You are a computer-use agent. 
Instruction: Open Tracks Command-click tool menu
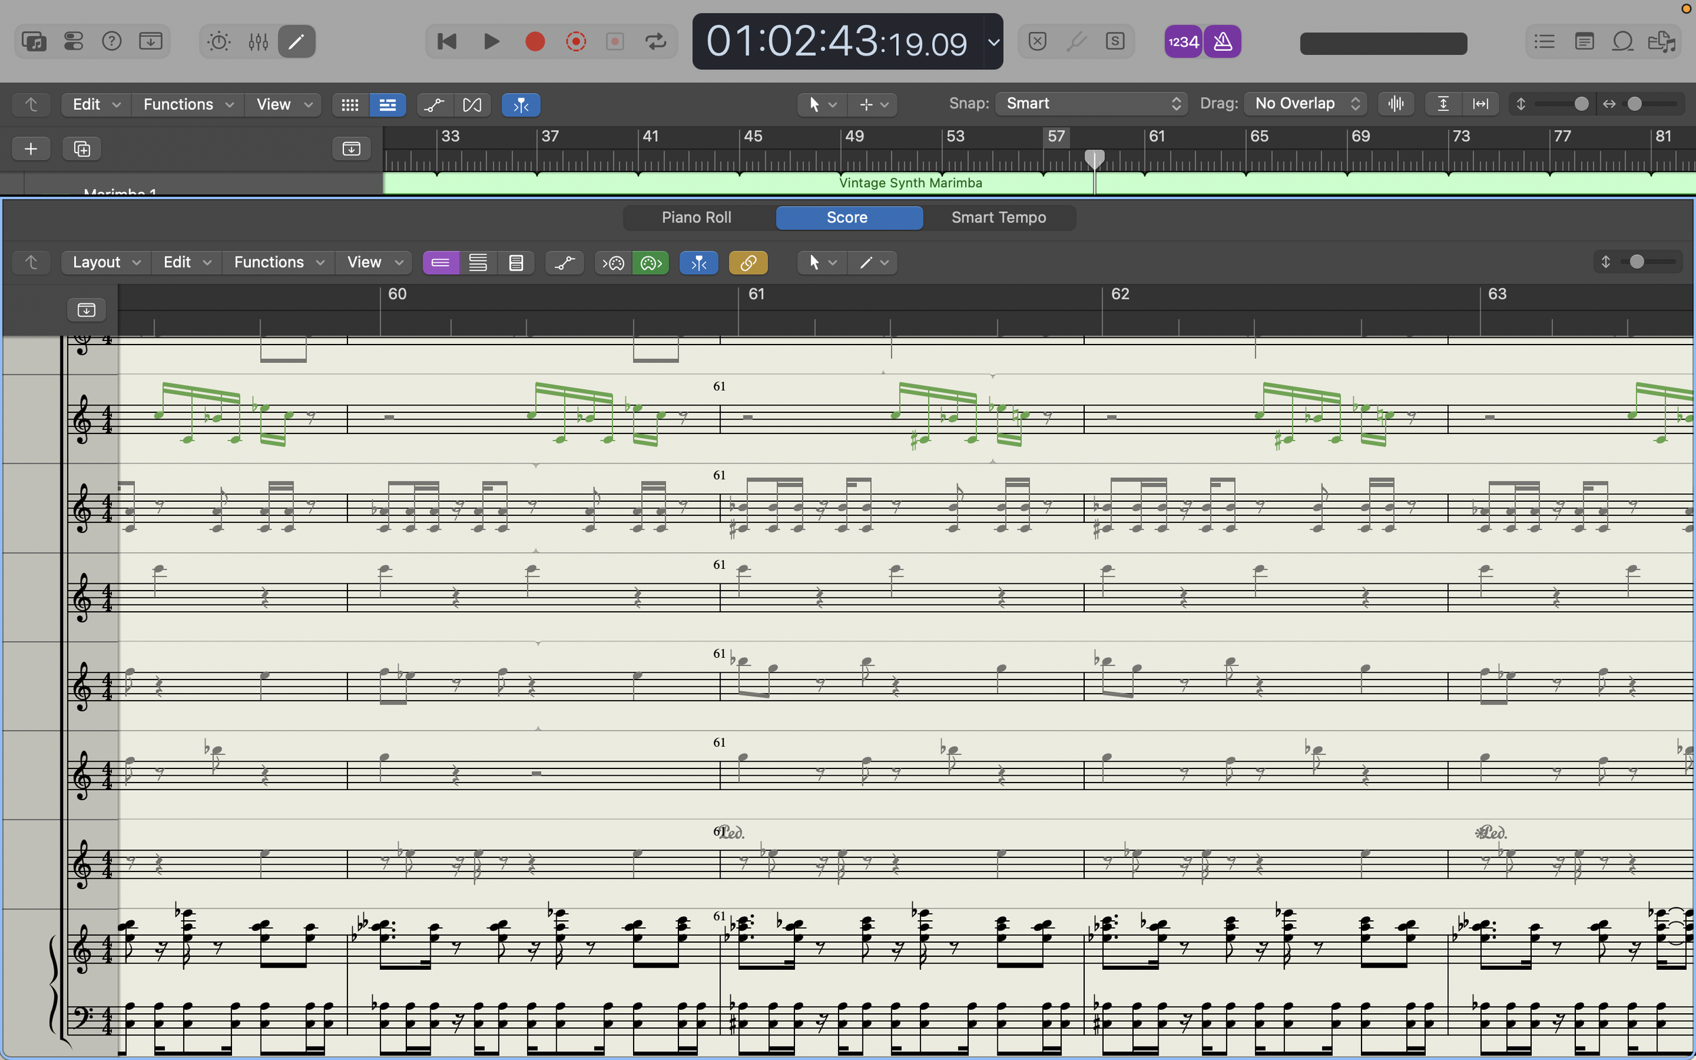tap(873, 104)
